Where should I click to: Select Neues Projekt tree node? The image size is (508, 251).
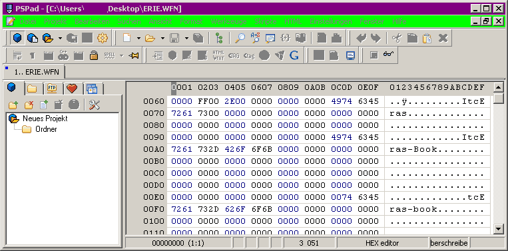[x=45, y=119]
